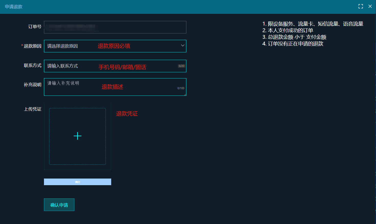Click the light blue 确定 button
The width and height of the screenshot is (376, 224).
(x=77, y=182)
